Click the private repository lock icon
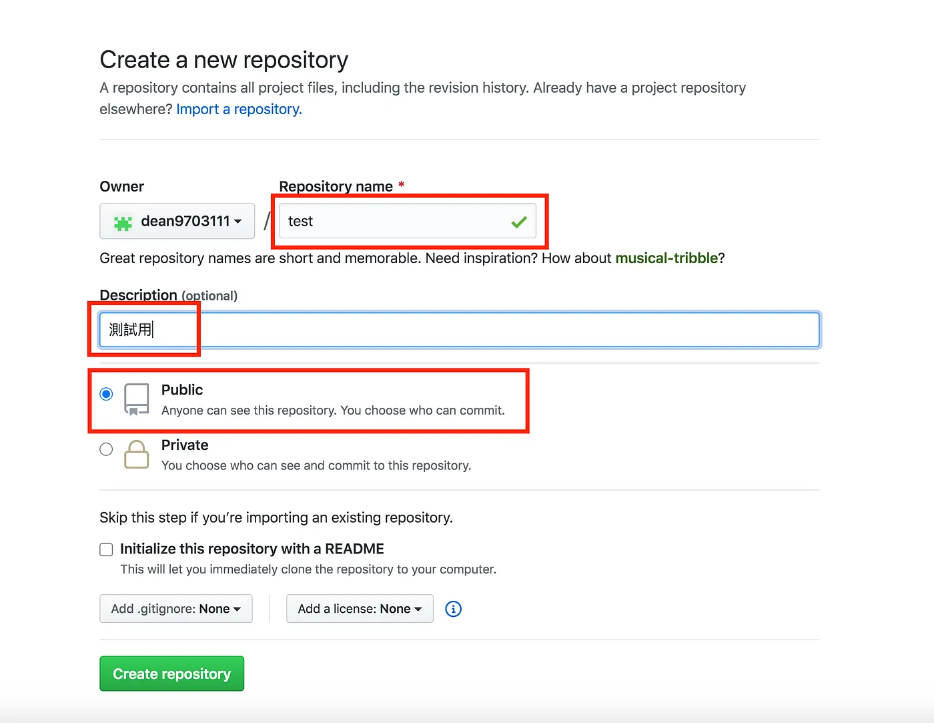The width and height of the screenshot is (934, 723). point(137,454)
